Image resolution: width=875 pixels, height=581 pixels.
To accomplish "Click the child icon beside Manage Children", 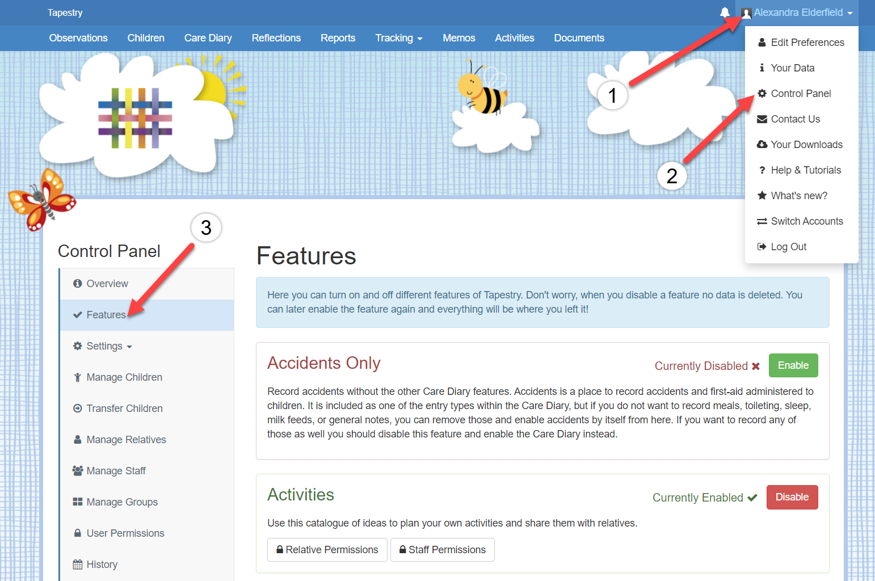I will click(78, 377).
